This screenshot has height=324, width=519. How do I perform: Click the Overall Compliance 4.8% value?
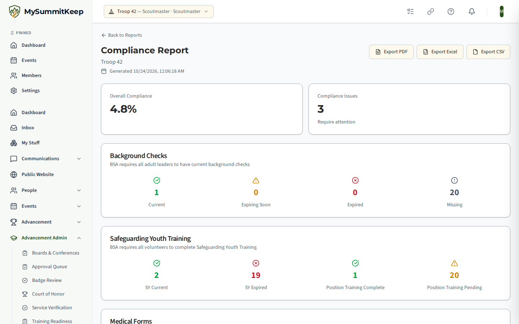click(123, 109)
